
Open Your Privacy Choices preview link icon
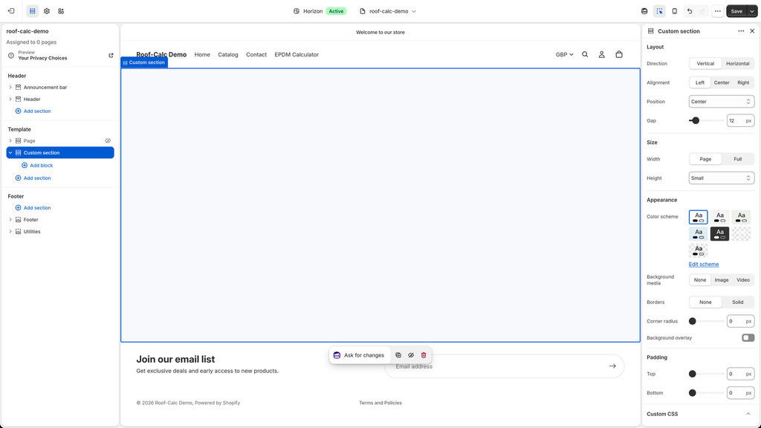coord(111,55)
